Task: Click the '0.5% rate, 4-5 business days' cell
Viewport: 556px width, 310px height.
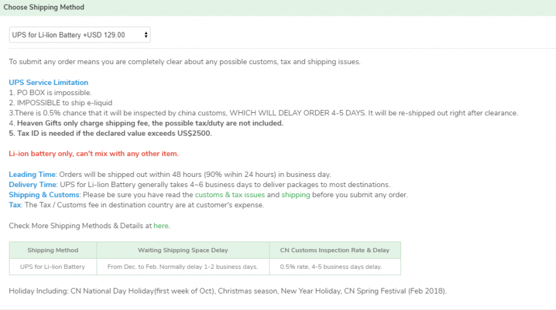Action: point(335,267)
